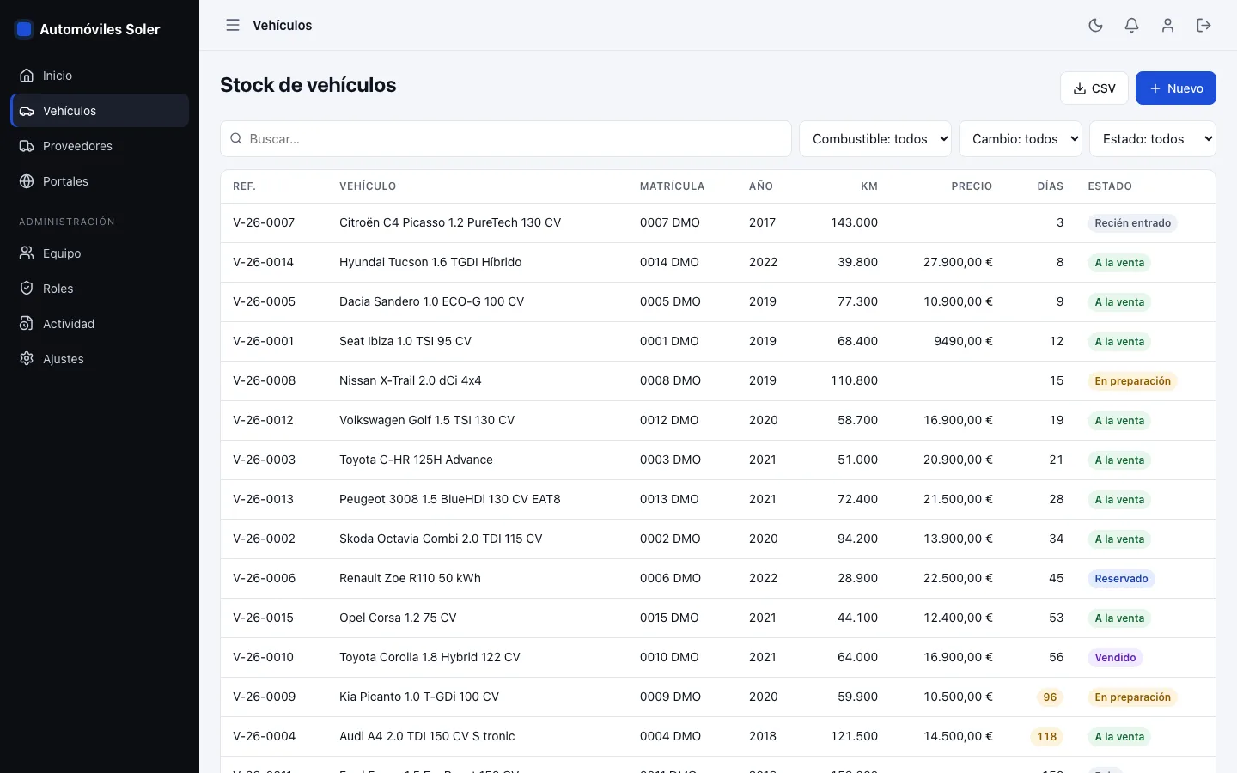Click the Inicio home icon in the sidebar

(27, 76)
